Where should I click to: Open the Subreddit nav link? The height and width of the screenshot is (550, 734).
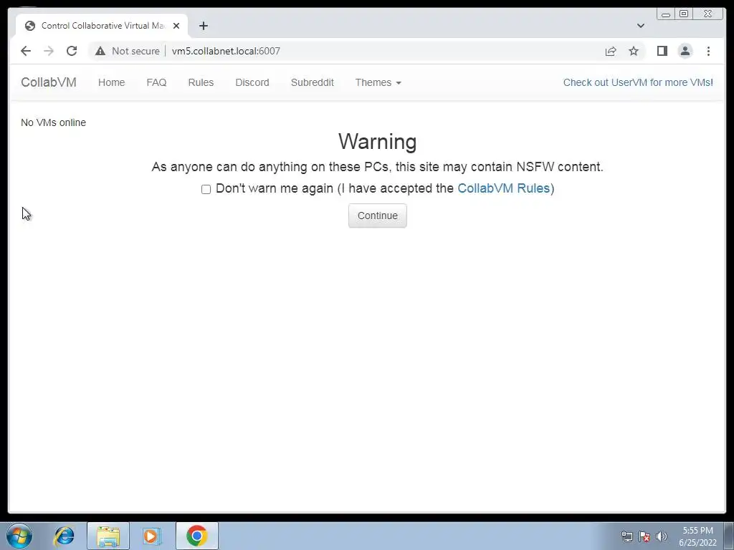pyautogui.click(x=313, y=82)
